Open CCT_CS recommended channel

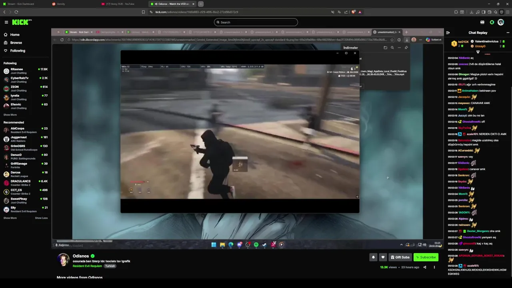point(26,192)
